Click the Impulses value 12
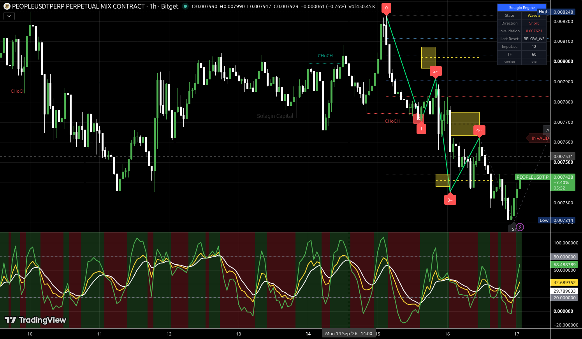582x339 pixels. 534,47
